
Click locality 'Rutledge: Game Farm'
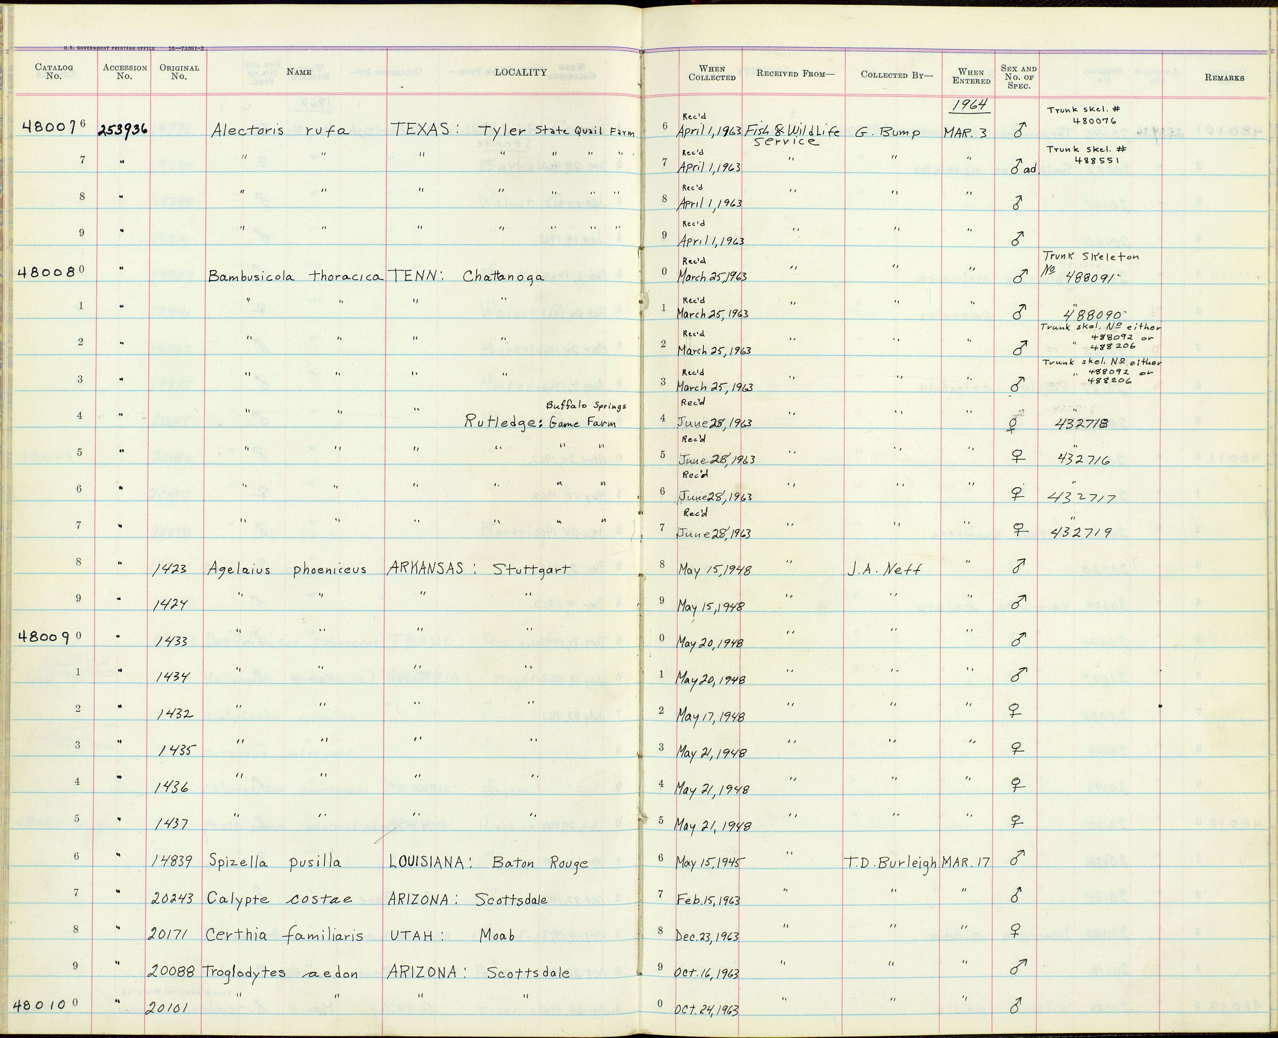(x=540, y=422)
